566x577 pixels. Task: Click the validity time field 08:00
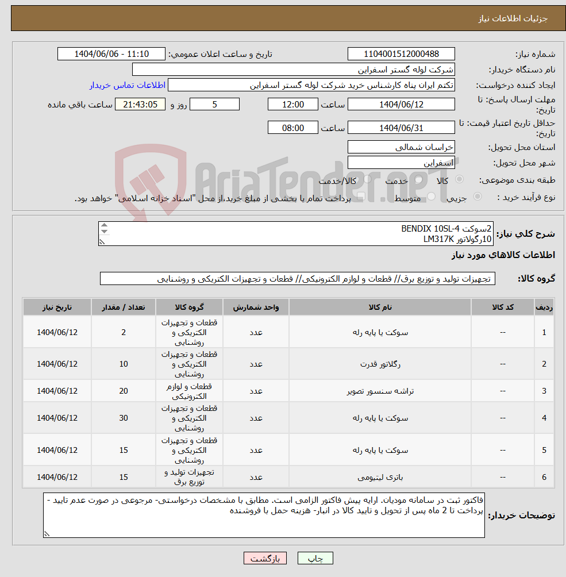pyautogui.click(x=293, y=128)
